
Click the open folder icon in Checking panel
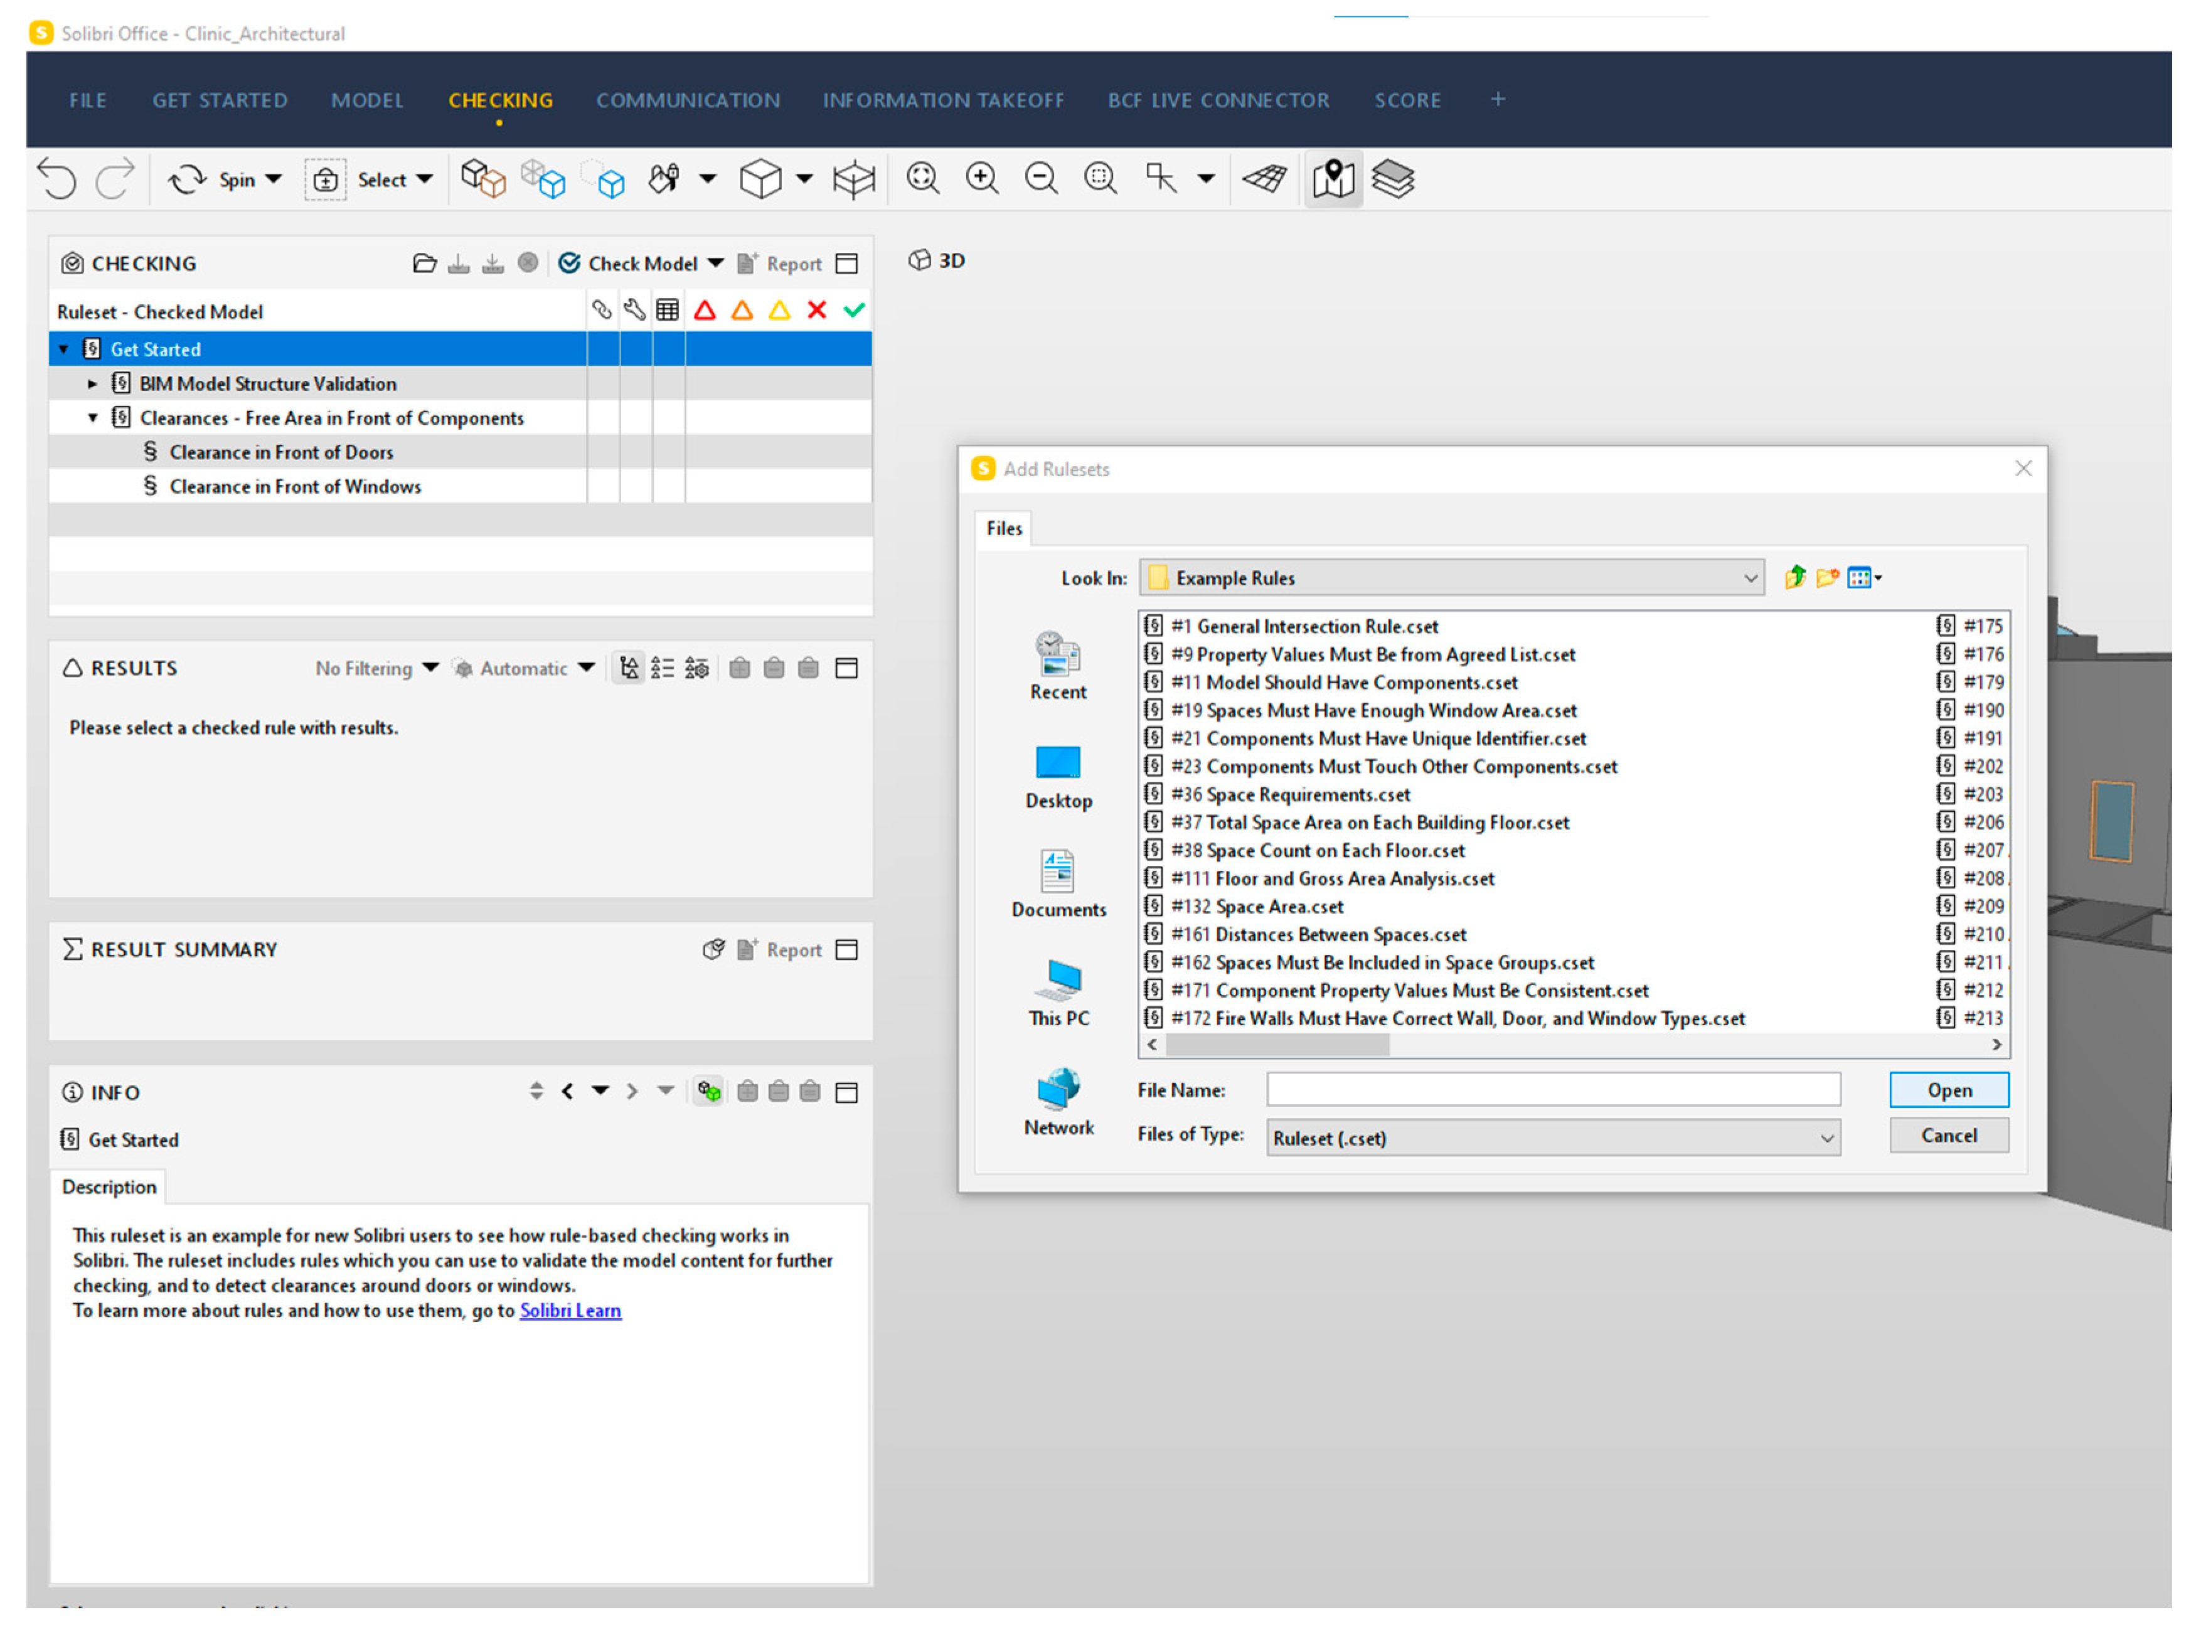[x=424, y=264]
